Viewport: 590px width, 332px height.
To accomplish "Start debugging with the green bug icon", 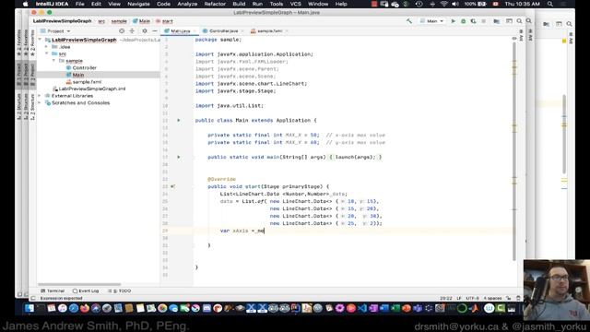I will [x=463, y=21].
